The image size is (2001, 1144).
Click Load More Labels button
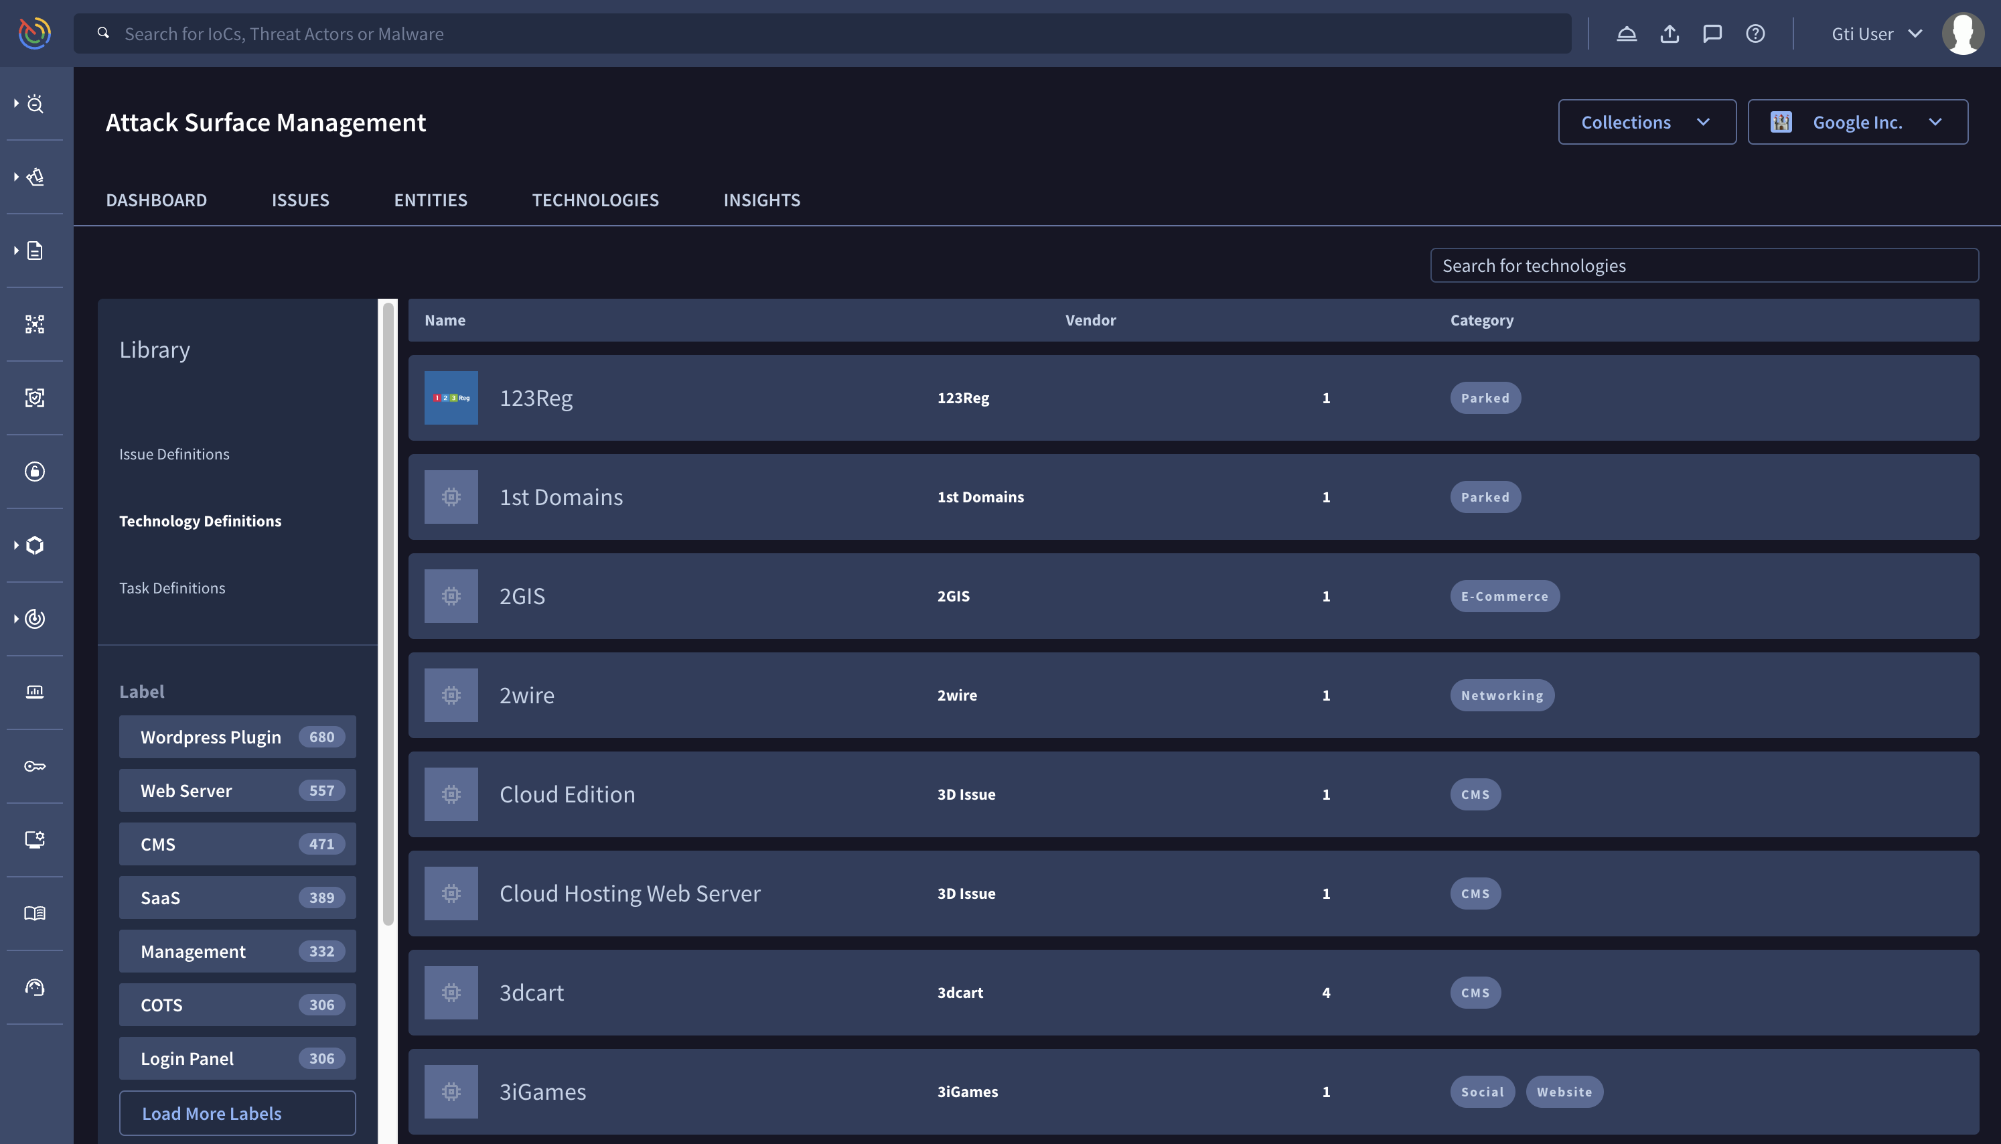pyautogui.click(x=237, y=1113)
